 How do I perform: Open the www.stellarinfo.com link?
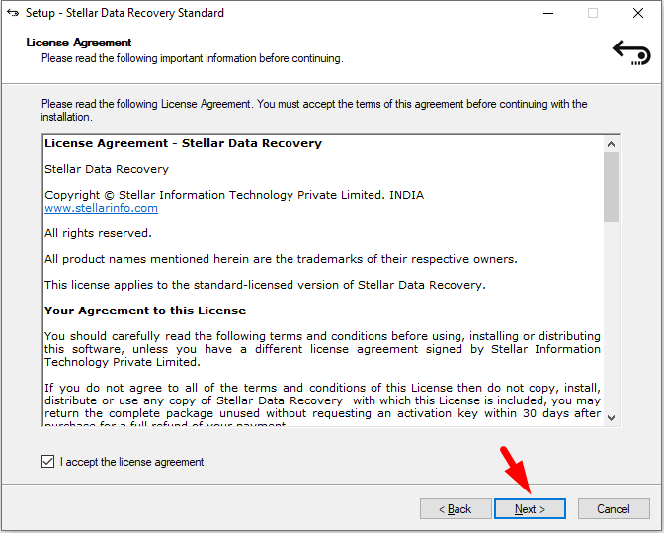pos(101,208)
